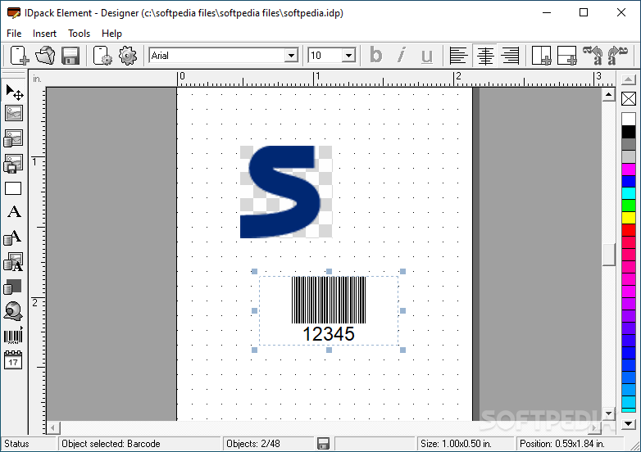Insert a static image object
This screenshot has height=452, width=641.
coord(14,114)
